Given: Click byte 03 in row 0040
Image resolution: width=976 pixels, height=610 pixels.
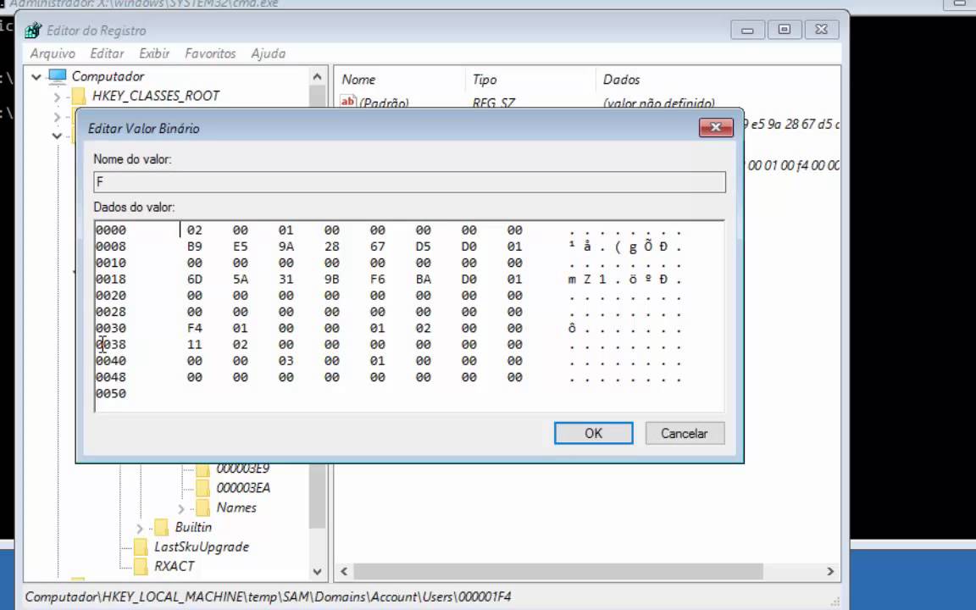Looking at the screenshot, I should click(286, 360).
